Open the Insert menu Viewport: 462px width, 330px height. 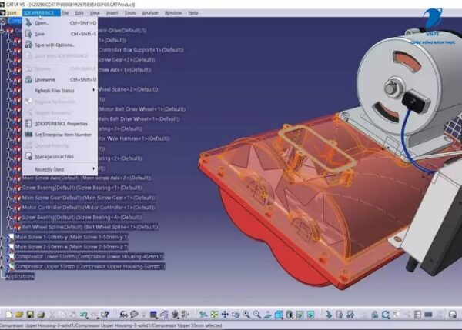tap(112, 12)
